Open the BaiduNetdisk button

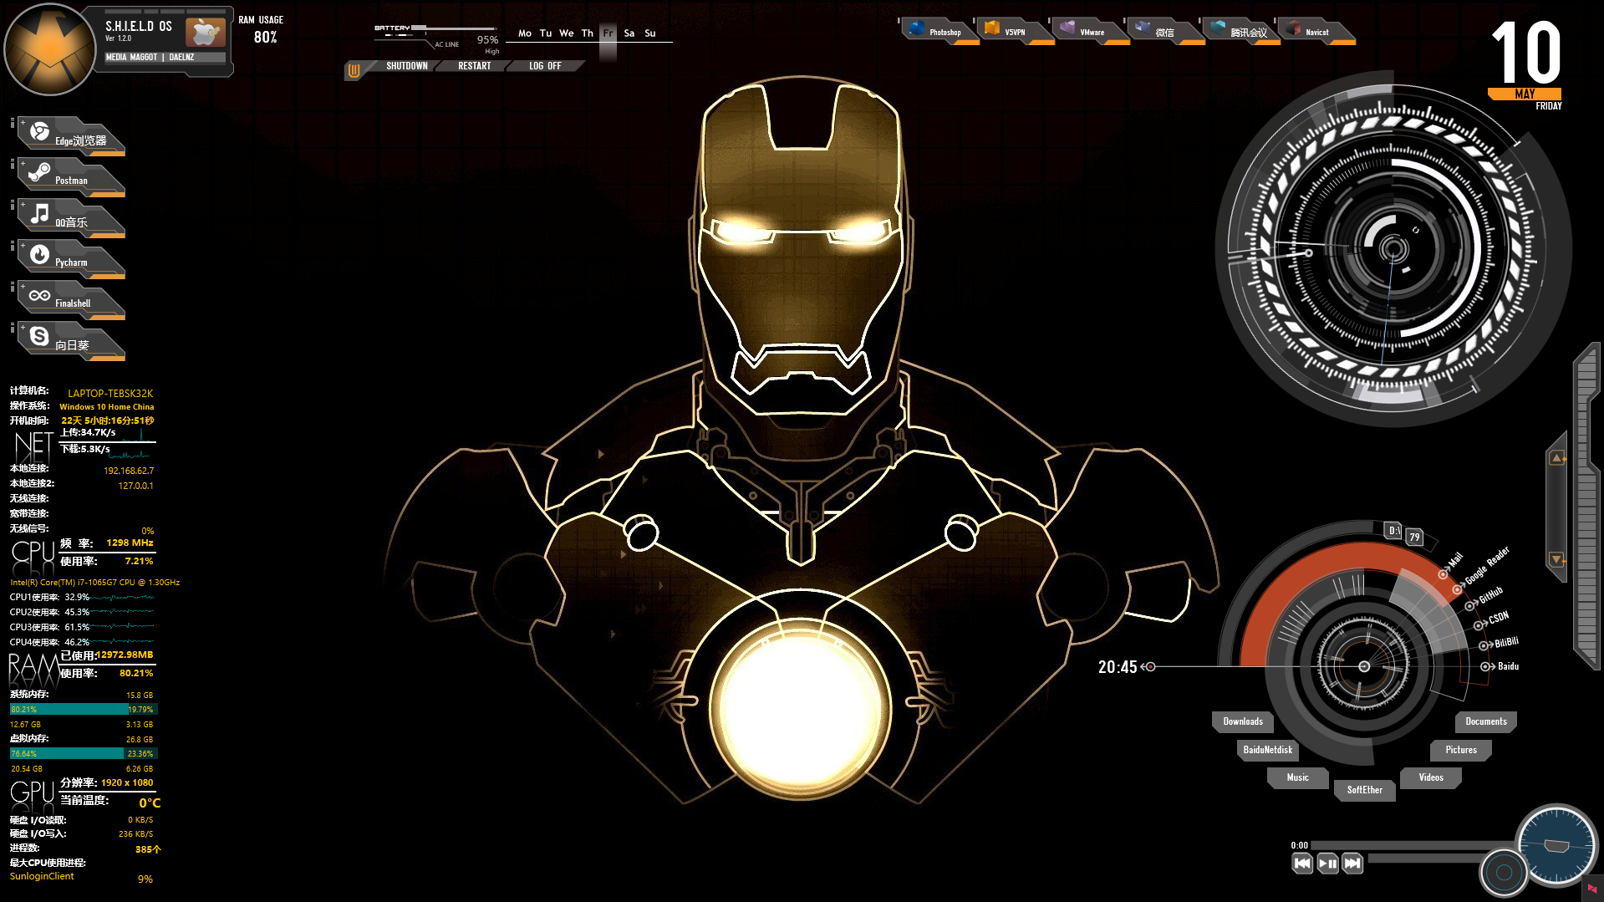coord(1267,750)
